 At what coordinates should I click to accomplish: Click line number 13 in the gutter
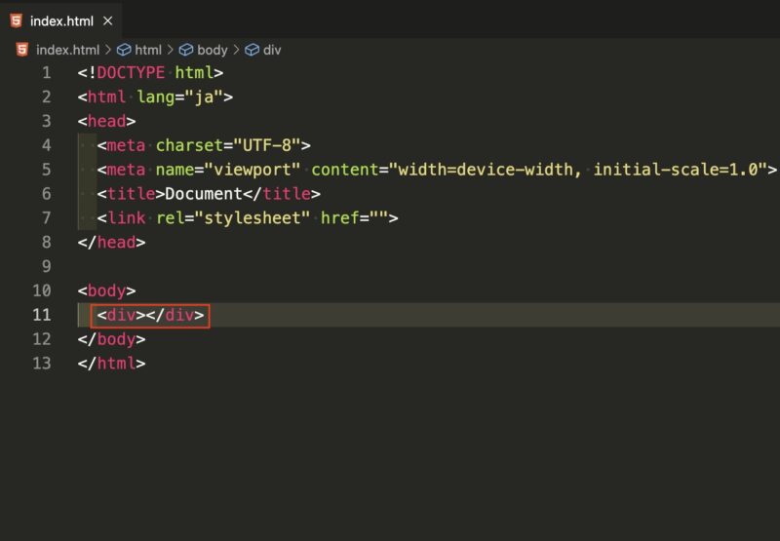42,364
